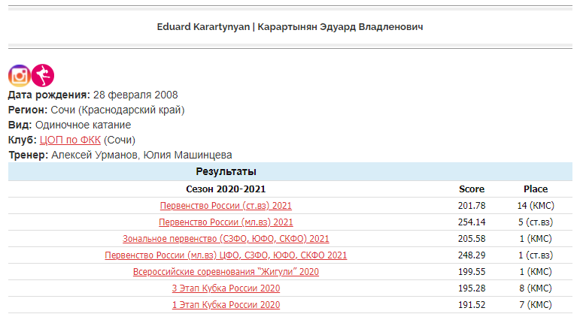The height and width of the screenshot is (314, 586).
Task: Click the Сезон 2020-2021 row header
Action: click(x=226, y=189)
